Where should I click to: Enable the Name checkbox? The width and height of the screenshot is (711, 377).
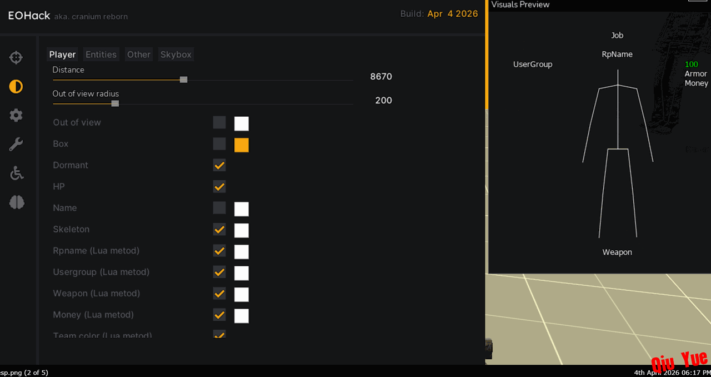pyautogui.click(x=219, y=208)
